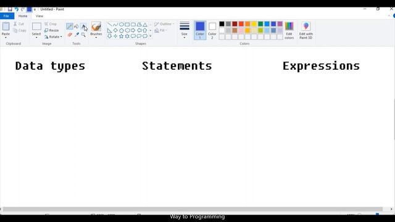The image size is (395, 222).
Task: Pick the black color swatch
Action: tap(222, 24)
